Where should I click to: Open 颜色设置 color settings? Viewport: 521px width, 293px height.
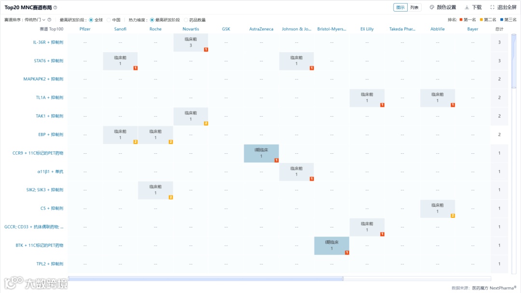(443, 7)
